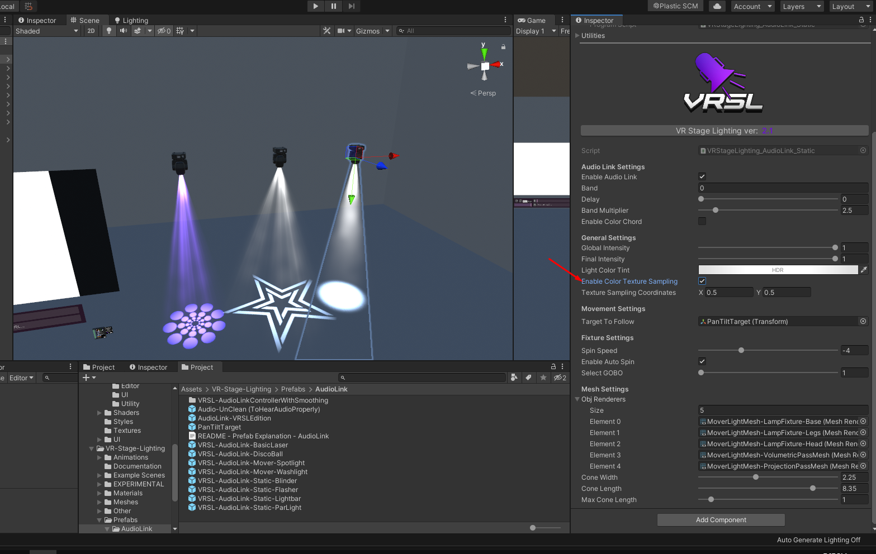Viewport: 876px width, 554px height.
Task: Toggle Project panel lock icon
Action: coord(553,366)
